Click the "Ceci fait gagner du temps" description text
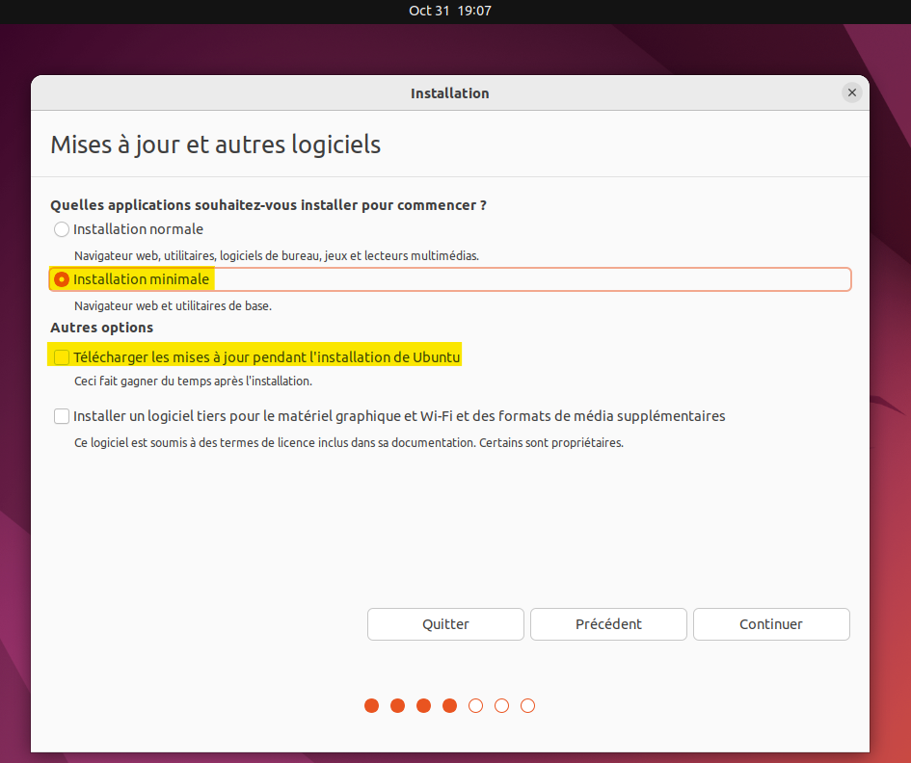911x763 pixels. pos(193,381)
